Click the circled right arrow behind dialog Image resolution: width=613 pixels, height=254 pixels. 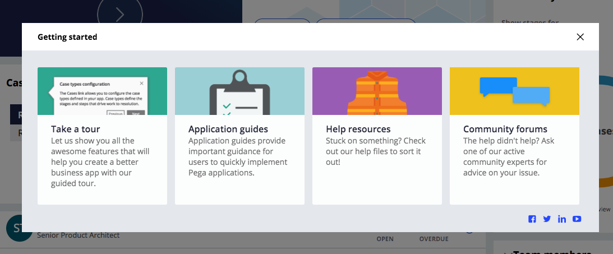pos(119,13)
